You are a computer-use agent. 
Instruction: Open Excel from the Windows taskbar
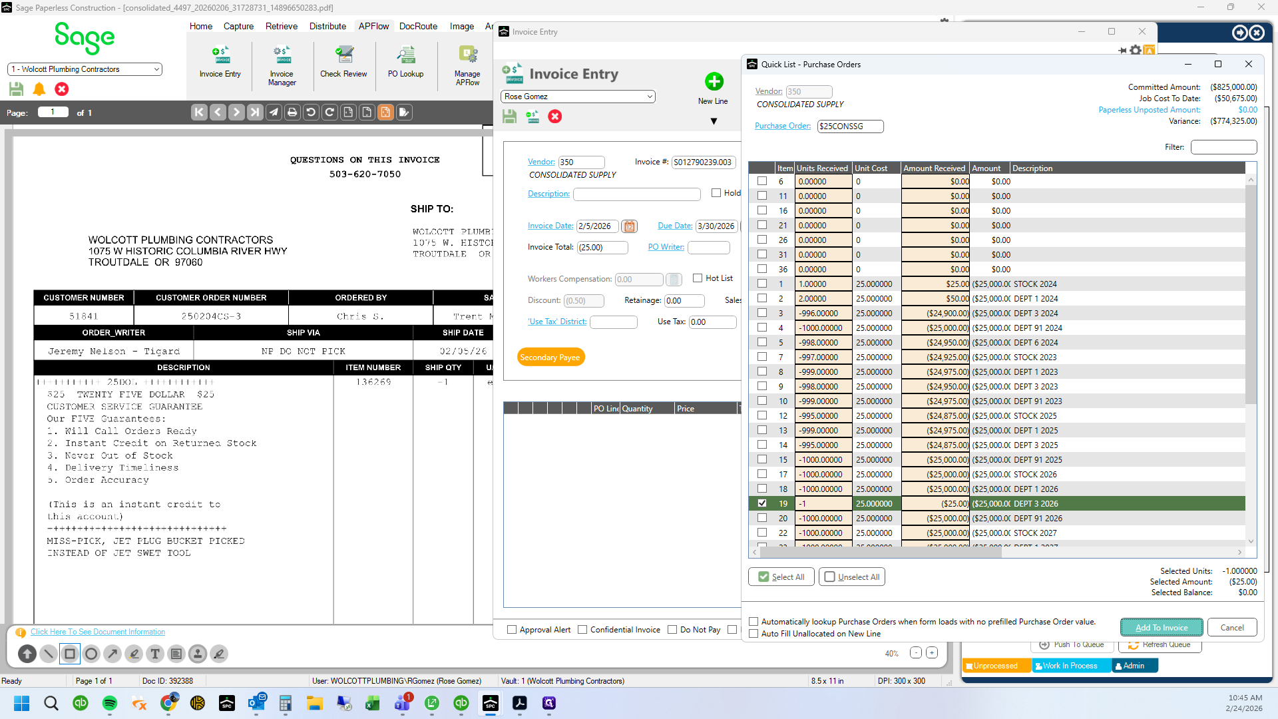373,703
